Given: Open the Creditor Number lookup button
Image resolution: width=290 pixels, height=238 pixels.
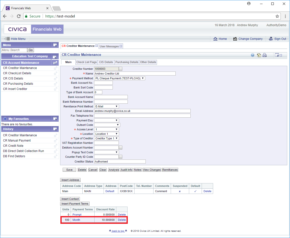Looking at the screenshot, I should point(121,69).
